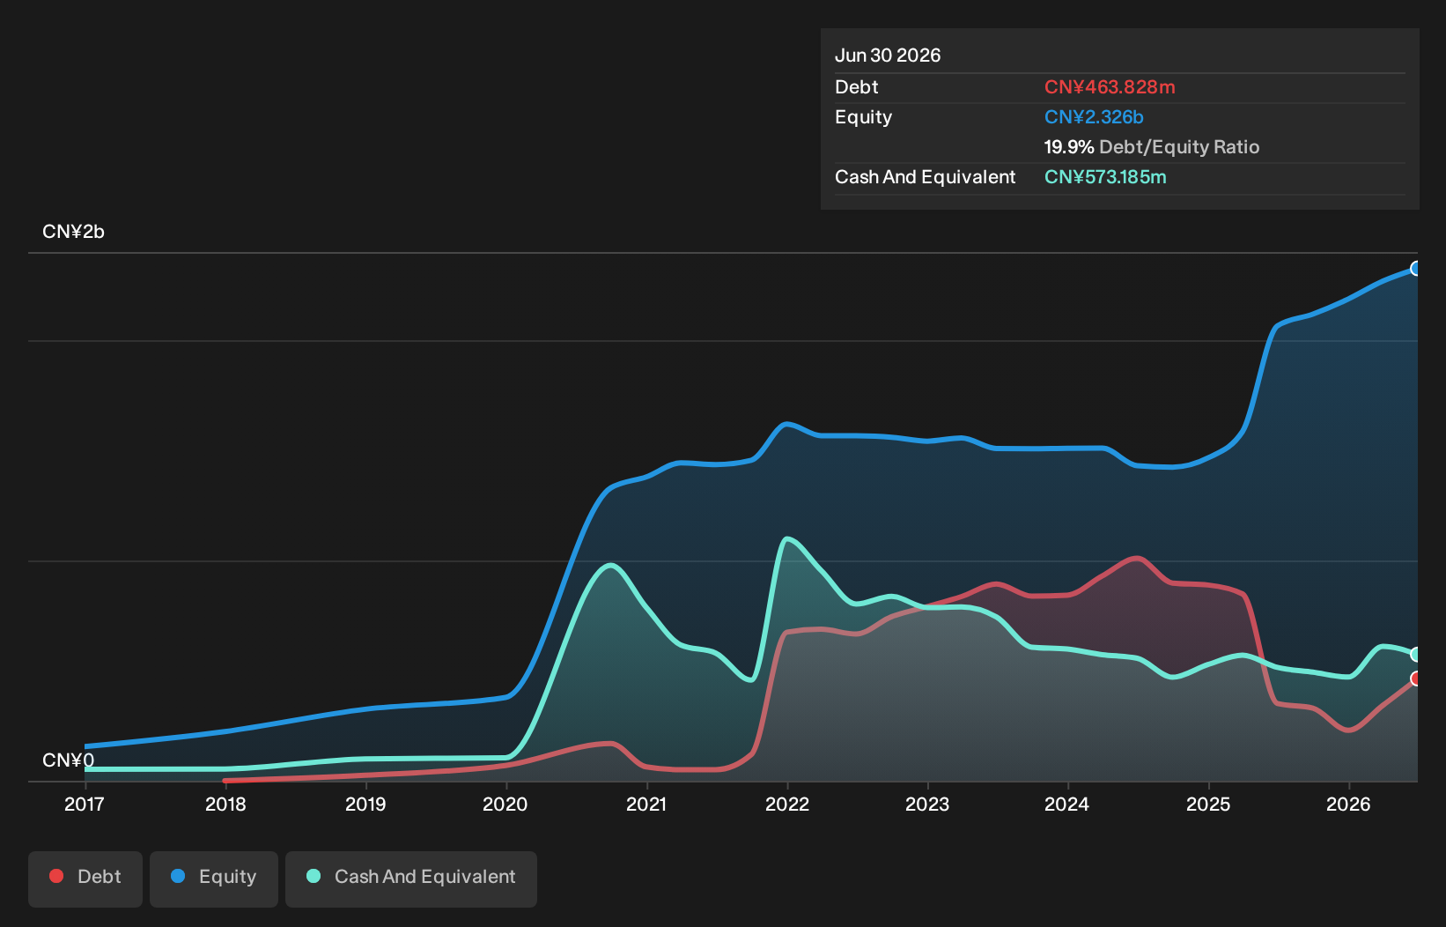Toggle the Debt series legend button
The width and height of the screenshot is (1446, 927).
(85, 879)
